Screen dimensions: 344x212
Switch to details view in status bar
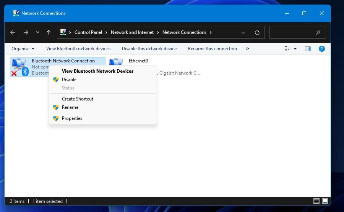point(316,201)
